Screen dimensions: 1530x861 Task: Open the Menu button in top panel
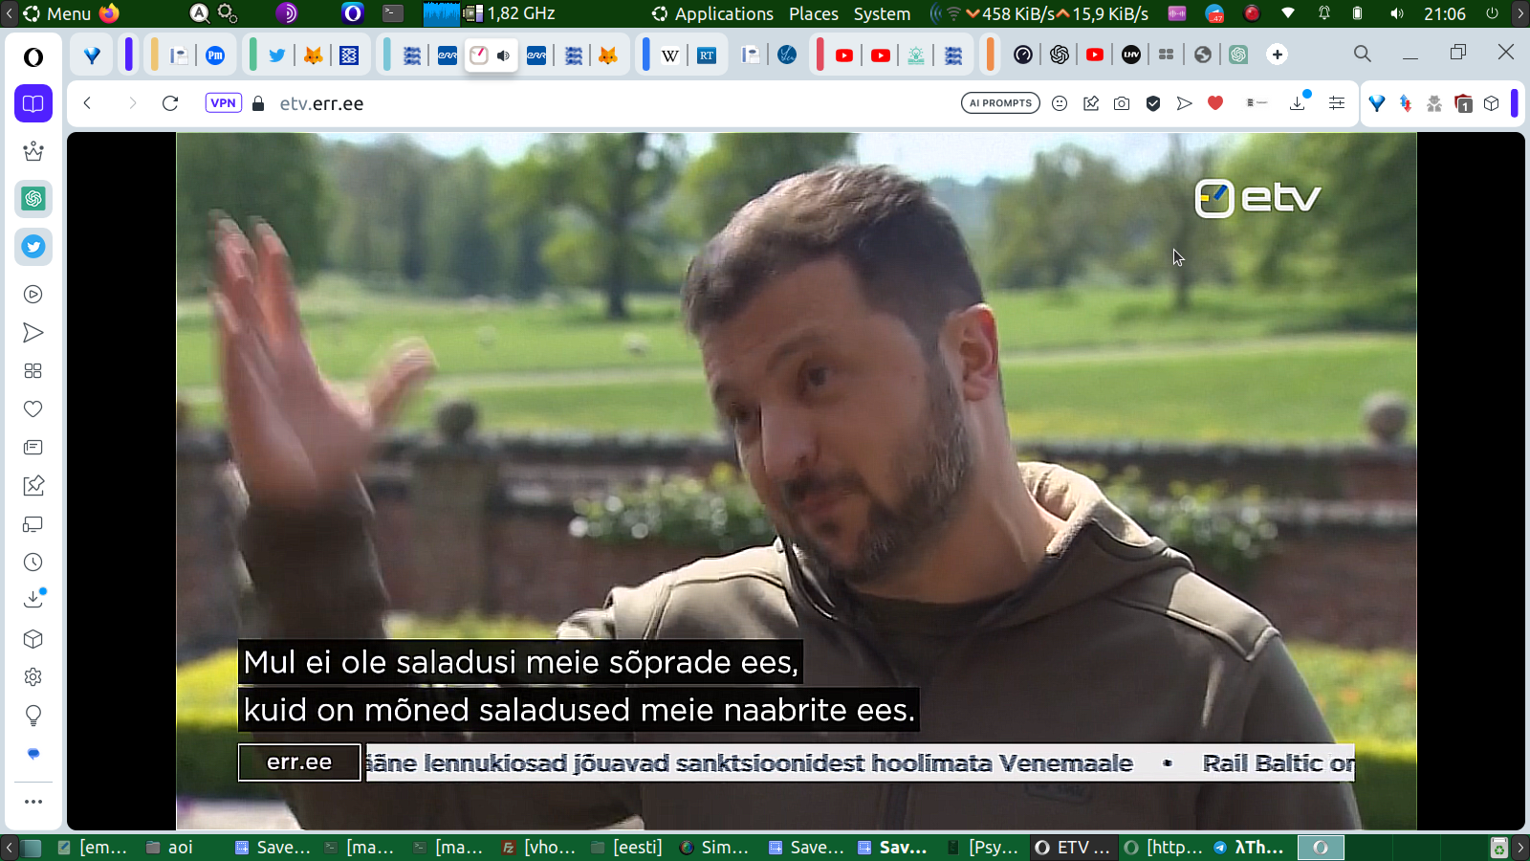(x=57, y=13)
